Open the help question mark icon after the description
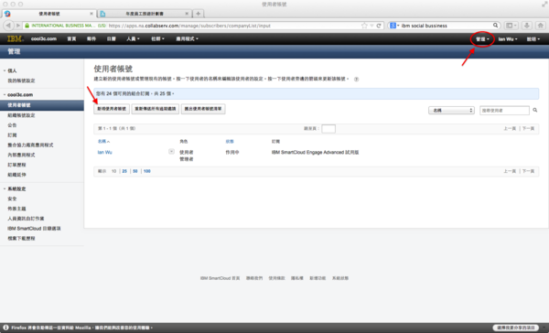549x333 pixels. tap(357, 80)
